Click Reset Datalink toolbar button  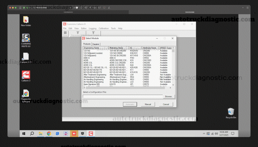click(x=93, y=34)
